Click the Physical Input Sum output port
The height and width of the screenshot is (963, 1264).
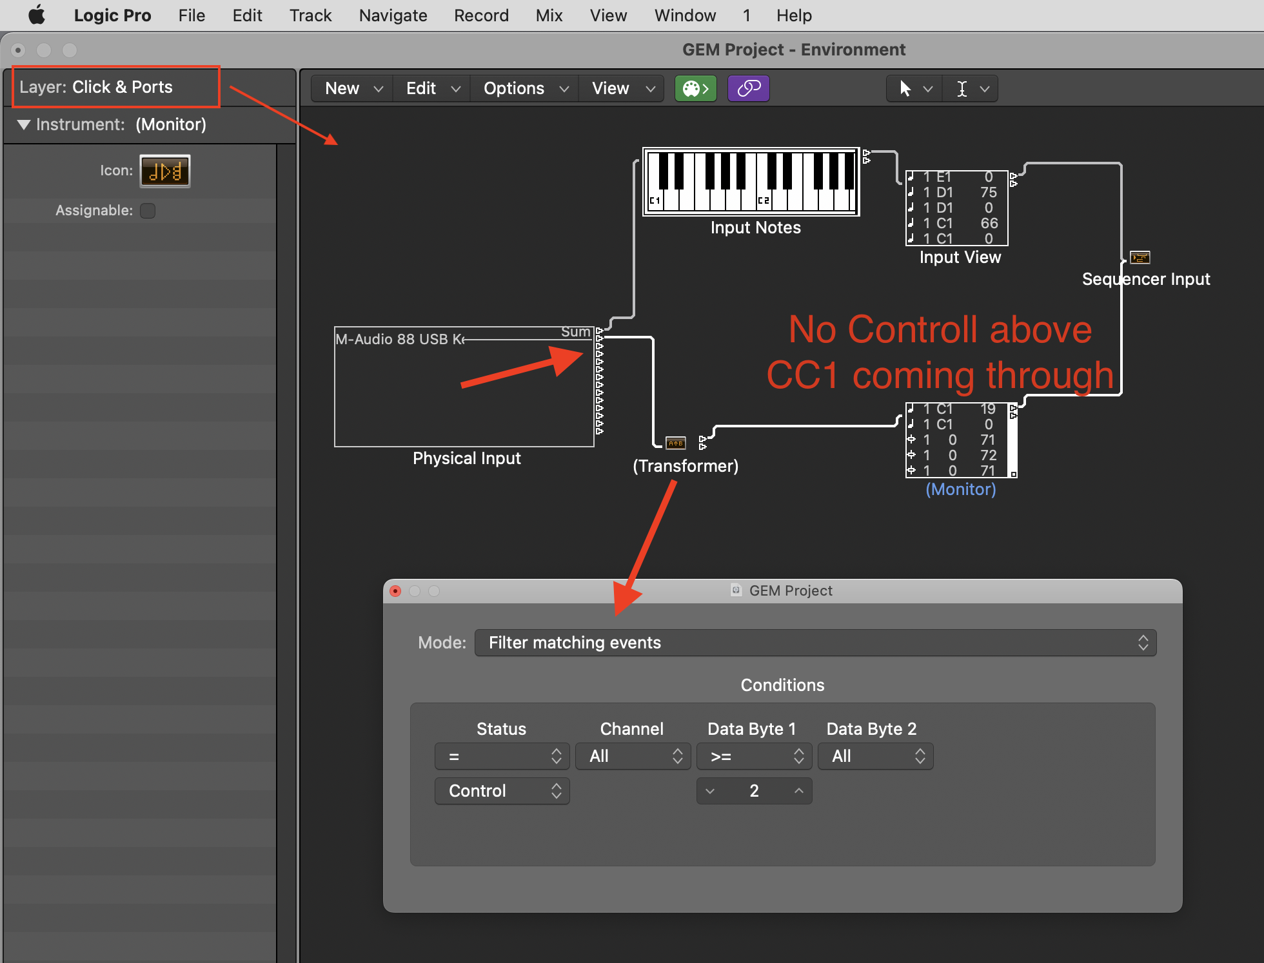point(599,331)
